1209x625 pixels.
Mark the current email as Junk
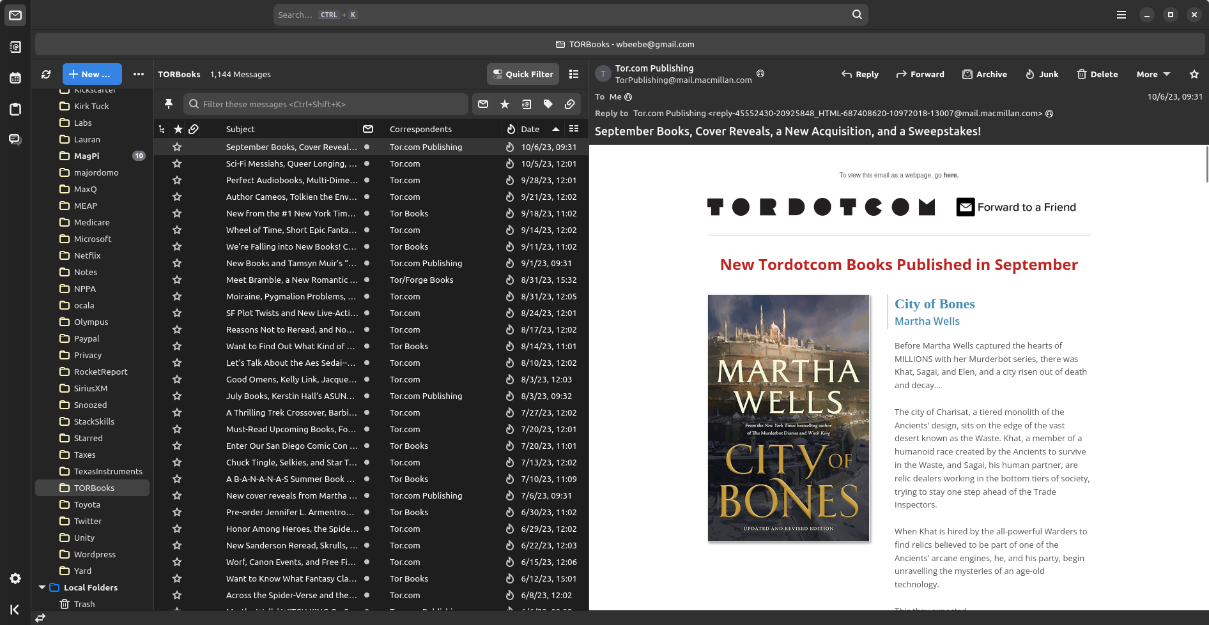click(x=1042, y=74)
